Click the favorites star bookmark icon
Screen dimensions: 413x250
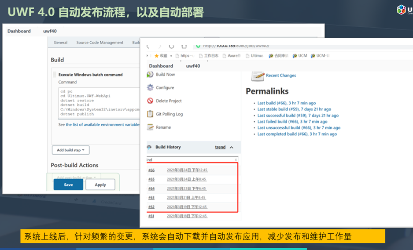156,56
